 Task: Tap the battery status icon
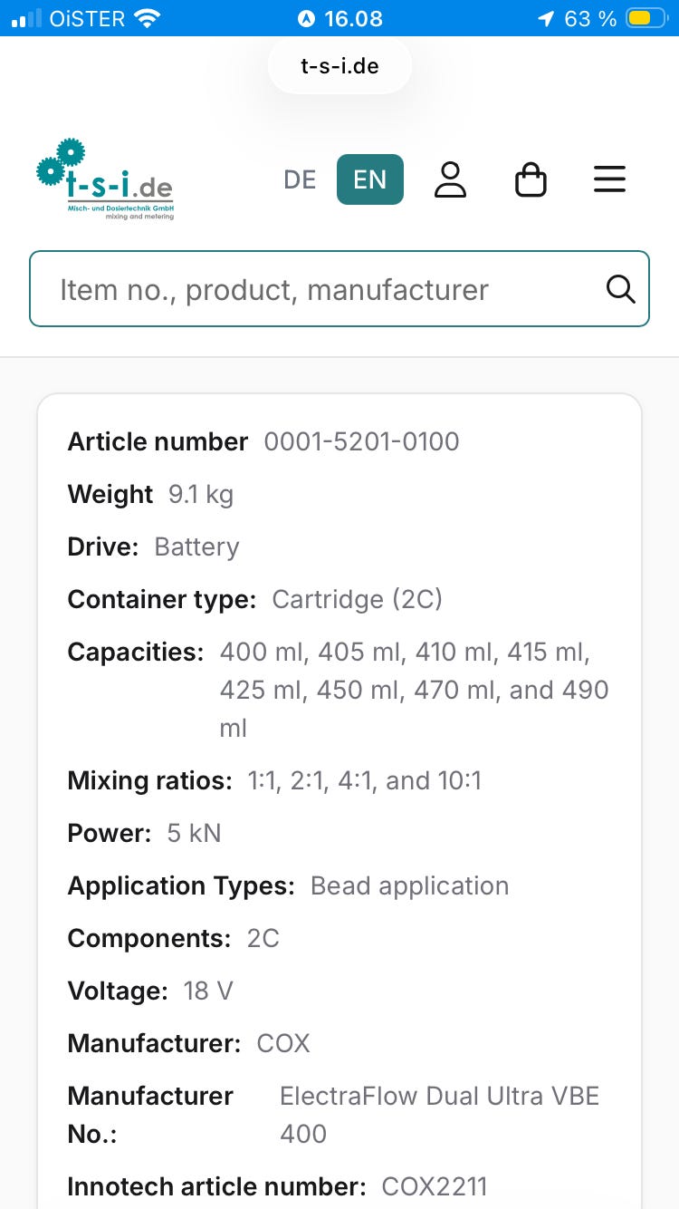[x=648, y=18]
